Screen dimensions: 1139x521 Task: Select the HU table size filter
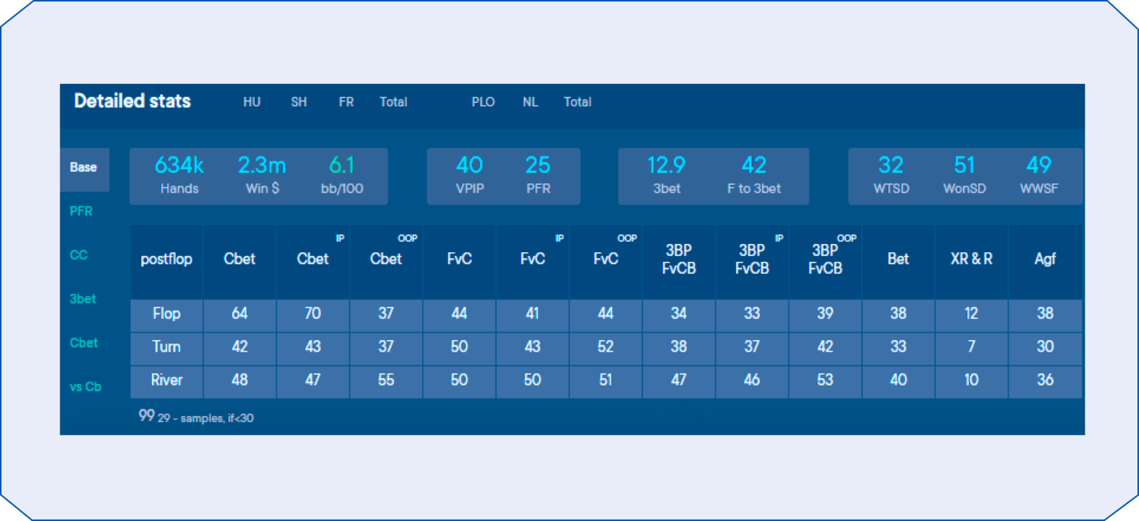[x=252, y=102]
